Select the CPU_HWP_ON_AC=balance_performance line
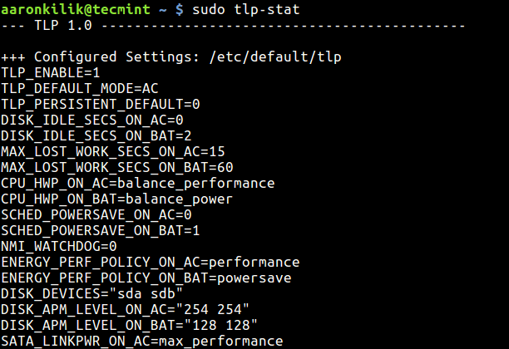This screenshot has height=349, width=509. 138,184
